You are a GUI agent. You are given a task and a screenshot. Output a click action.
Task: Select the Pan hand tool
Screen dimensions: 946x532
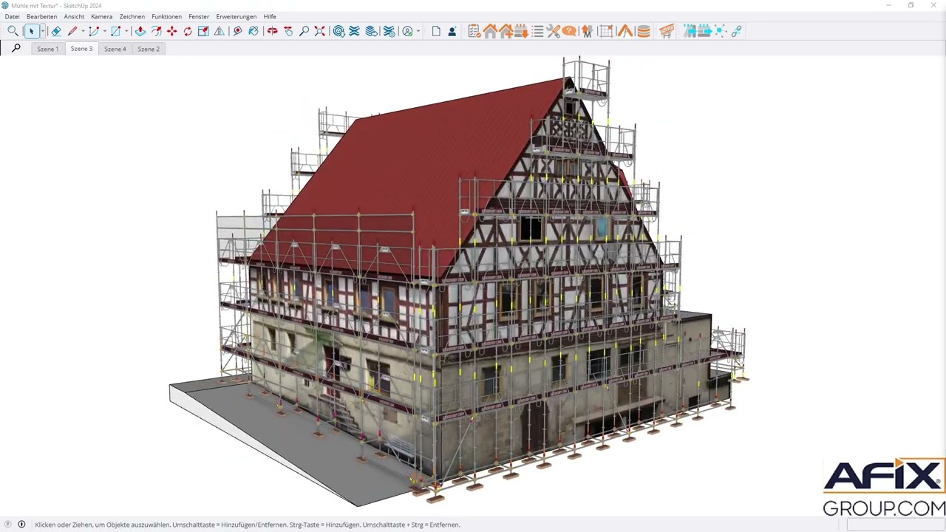[x=288, y=31]
